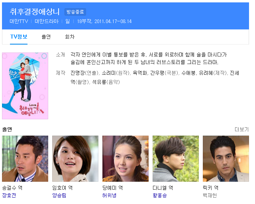The height and width of the screenshot is (204, 255).
Task: Open actor 황홍승 profile link
Action: [160, 195]
